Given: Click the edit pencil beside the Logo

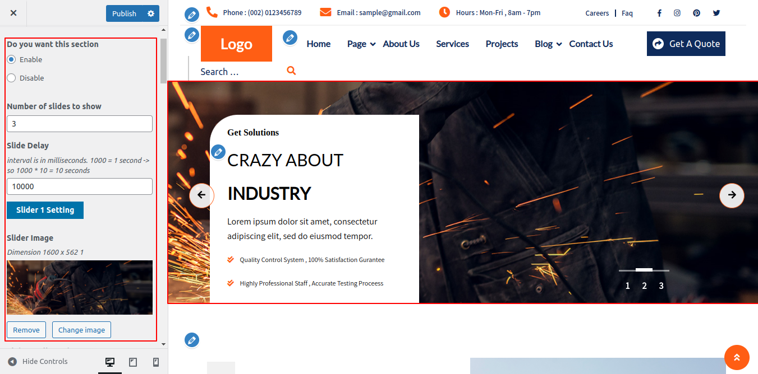Looking at the screenshot, I should click(192, 35).
